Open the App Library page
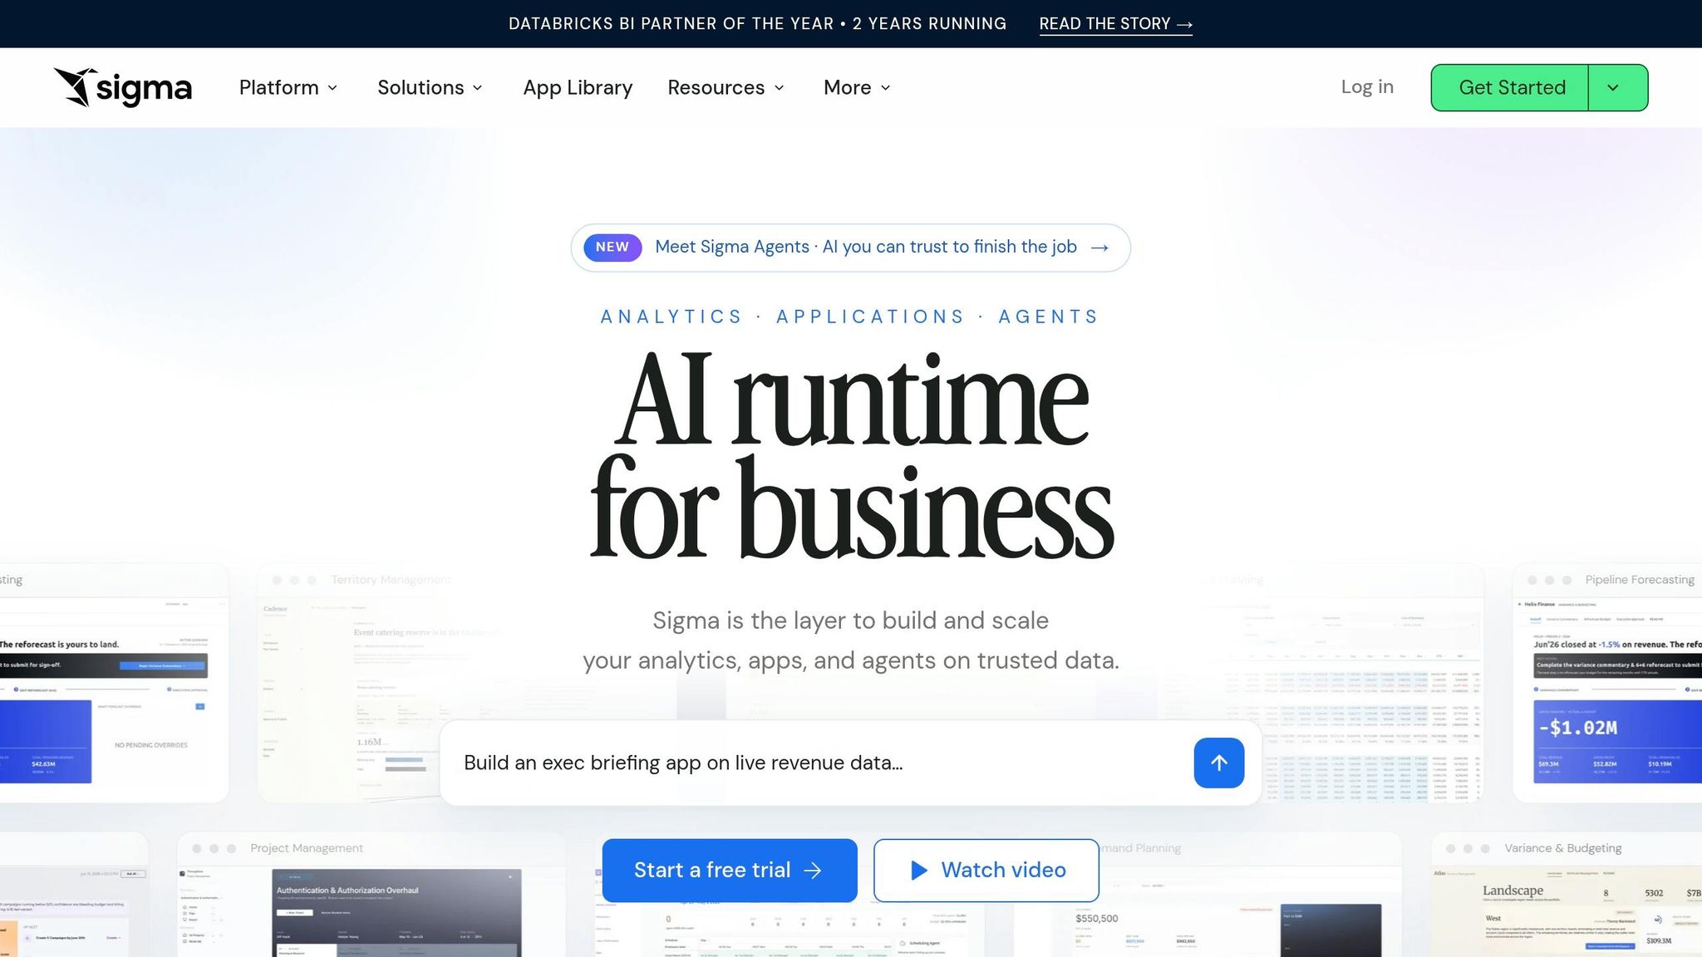1702x957 pixels. (x=578, y=87)
